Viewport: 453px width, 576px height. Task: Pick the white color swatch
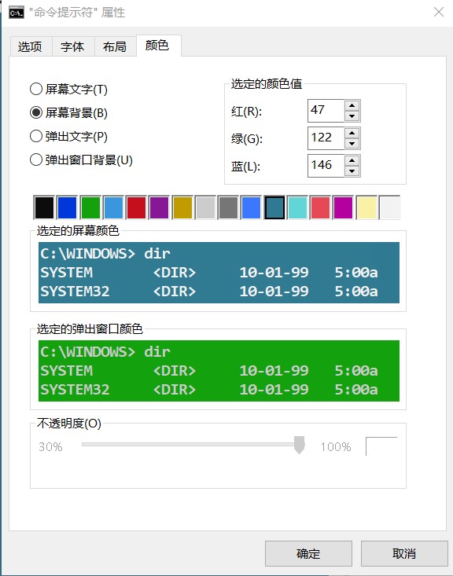pyautogui.click(x=389, y=207)
